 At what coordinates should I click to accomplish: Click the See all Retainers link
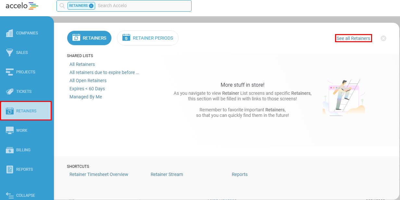353,38
